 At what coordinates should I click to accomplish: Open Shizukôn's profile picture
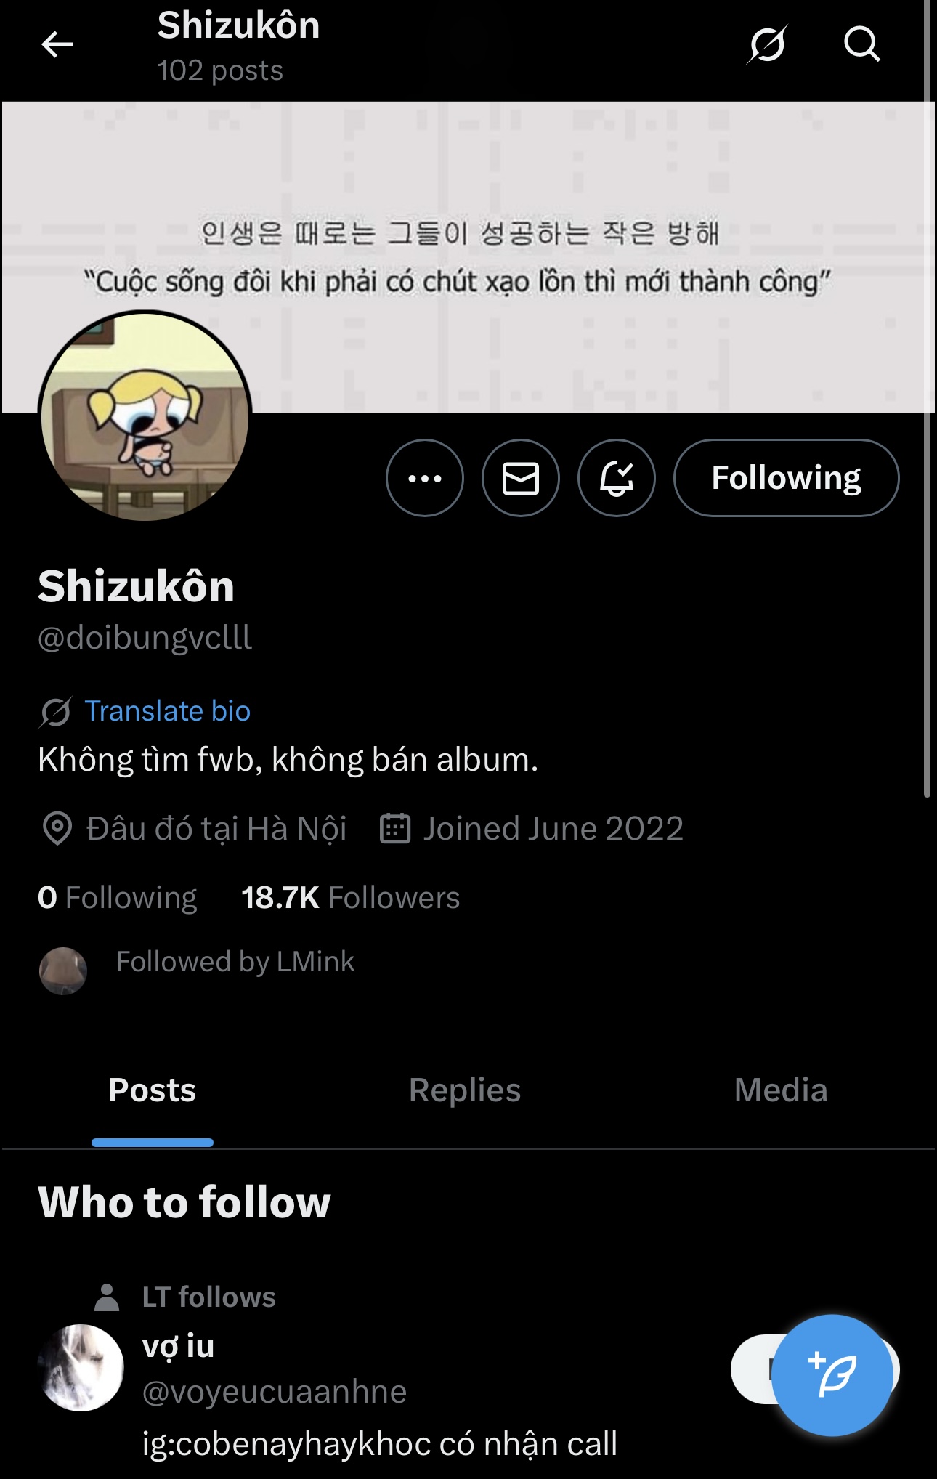145,416
